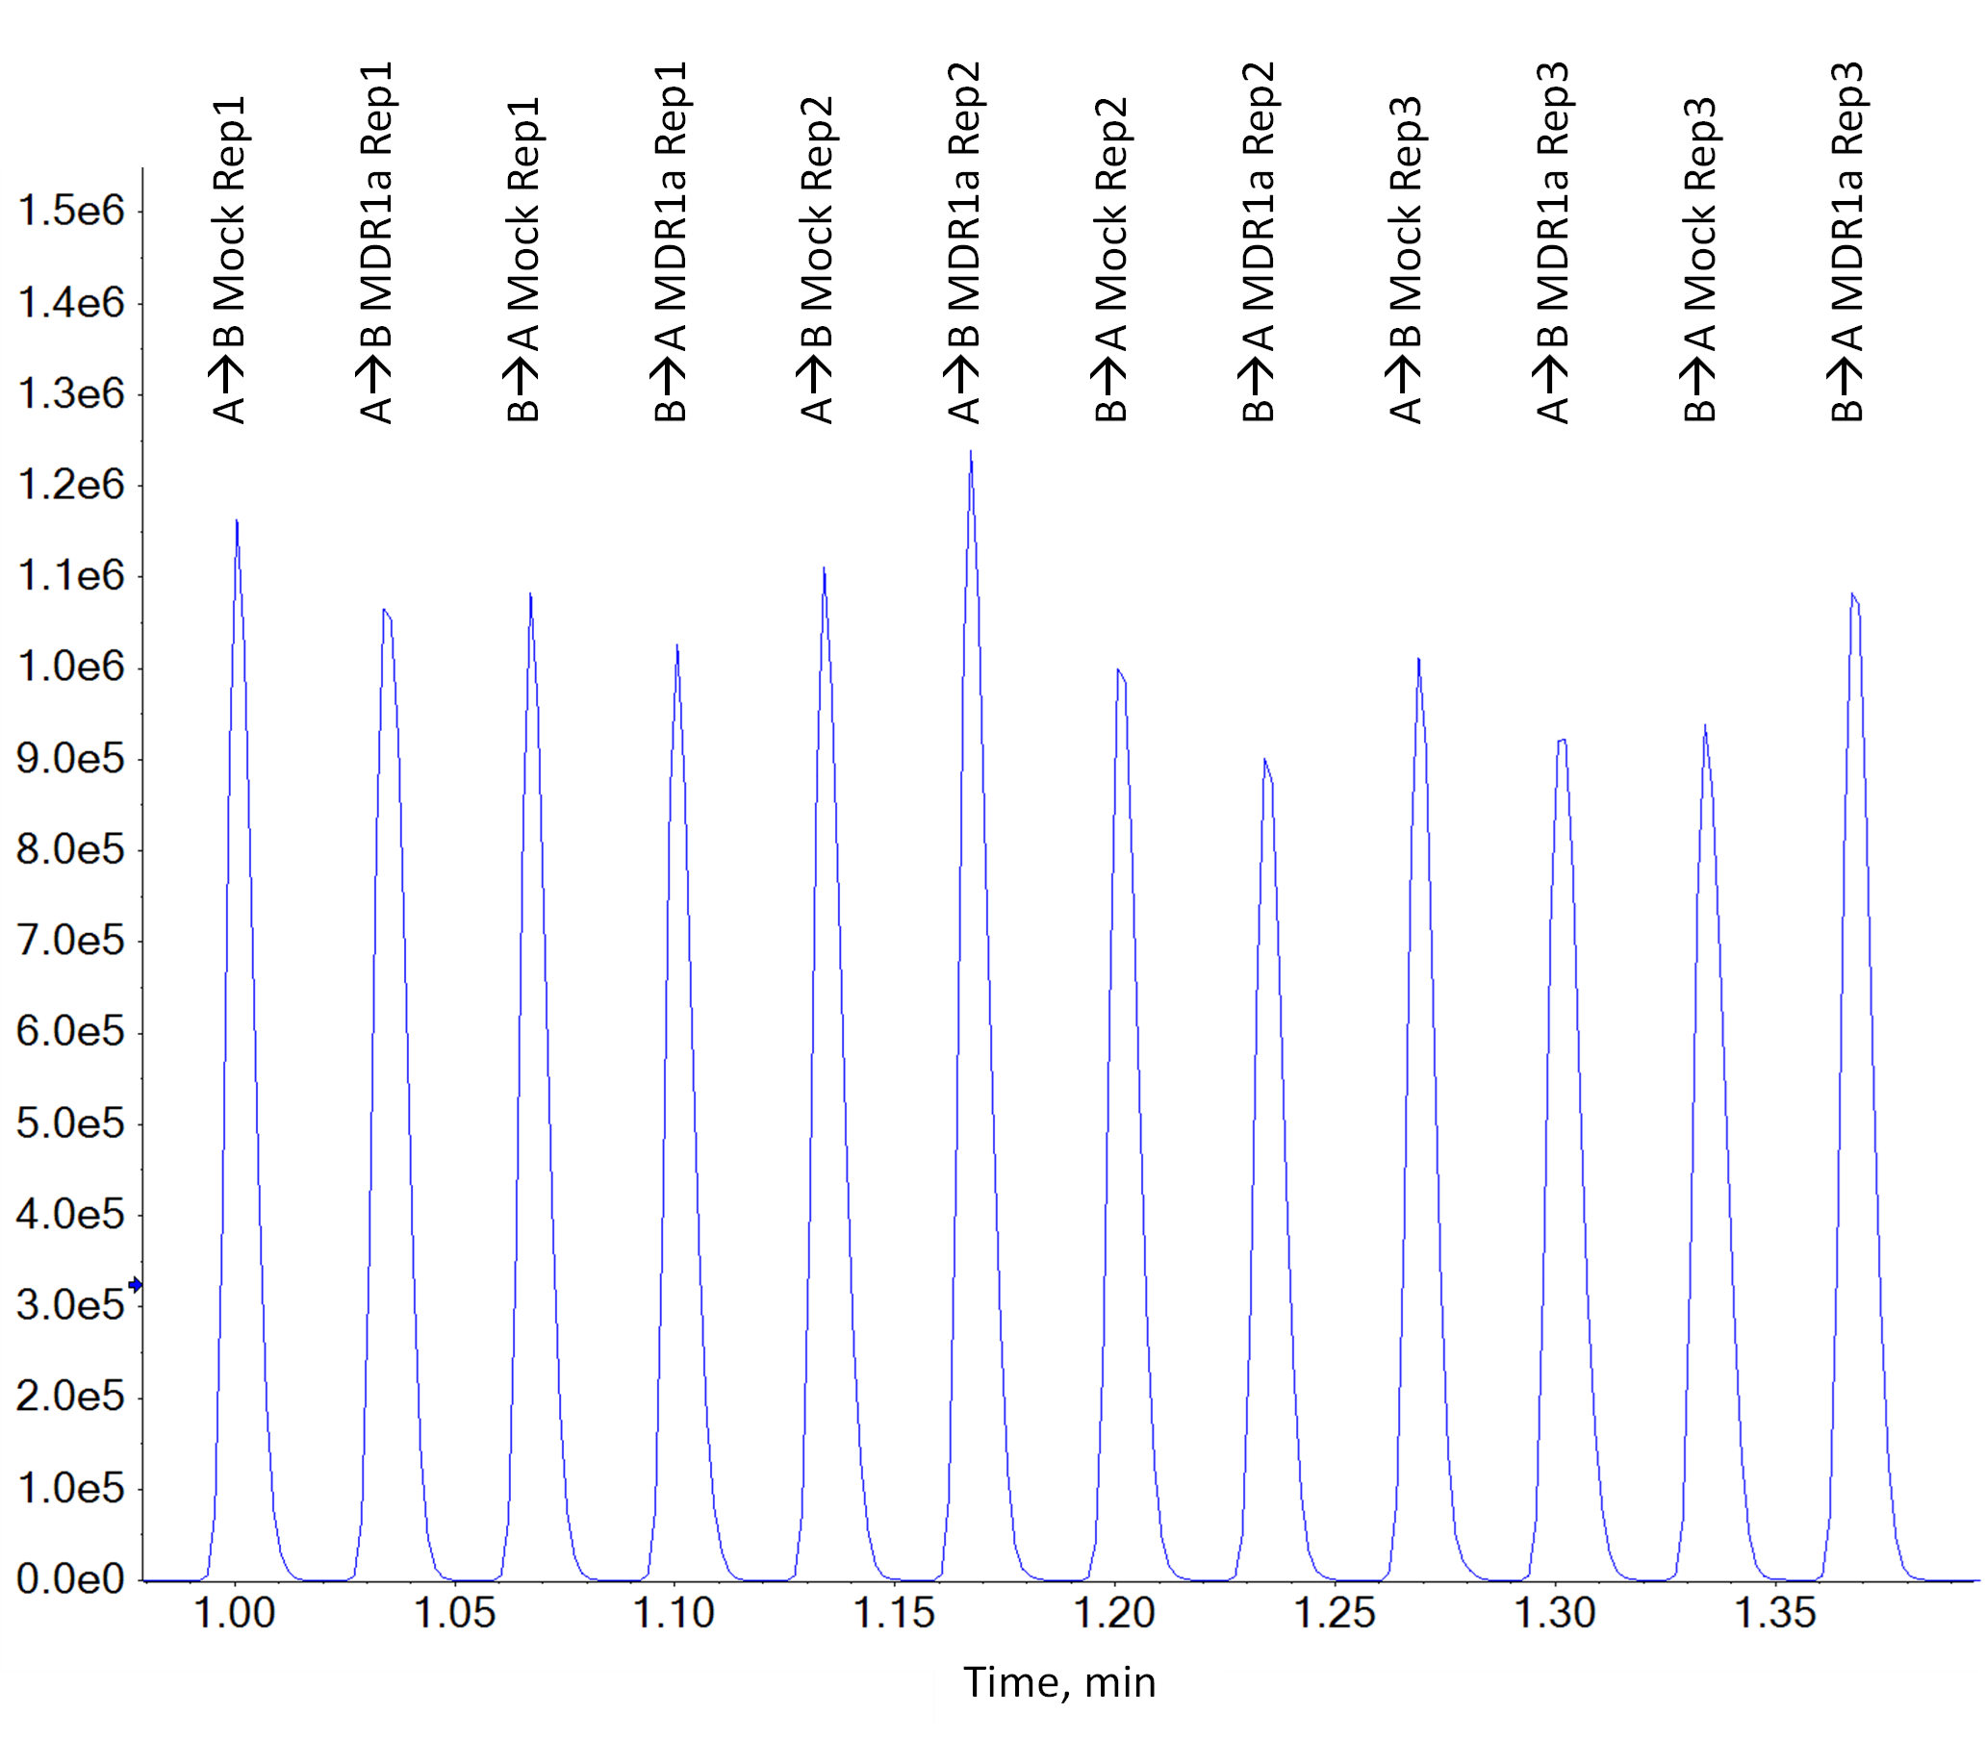Click the lowest peak apex near 1.235 min
Image resolution: width=1985 pixels, height=1739 pixels.
point(1264,761)
